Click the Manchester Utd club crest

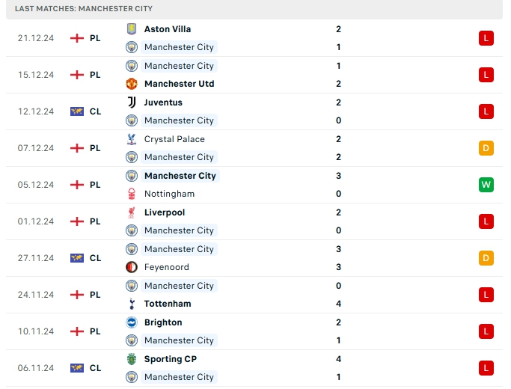[x=132, y=84]
